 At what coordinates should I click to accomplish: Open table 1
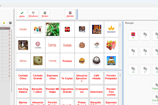click(133, 52)
